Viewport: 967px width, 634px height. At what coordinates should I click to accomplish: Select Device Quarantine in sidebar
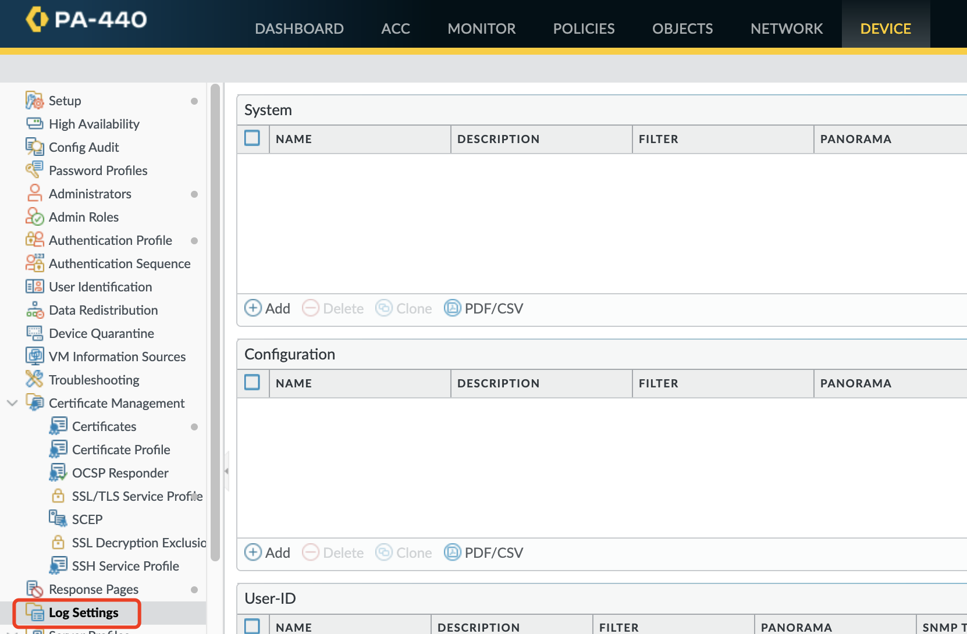click(102, 333)
